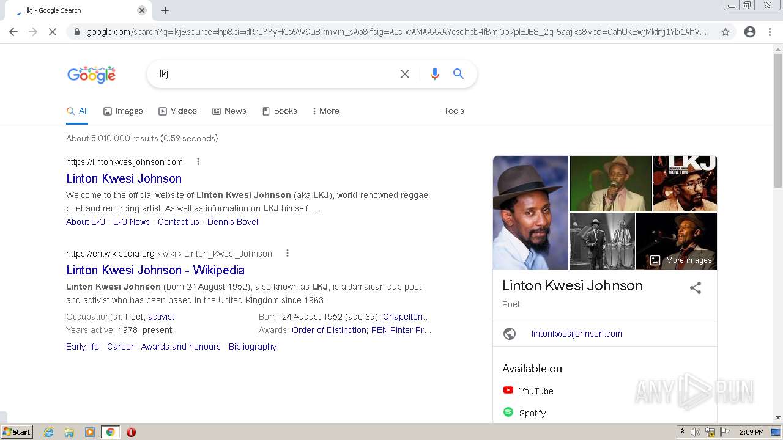Launch Internet Explorer from the taskbar
Viewport: 783px width, 440px height.
coord(49,432)
